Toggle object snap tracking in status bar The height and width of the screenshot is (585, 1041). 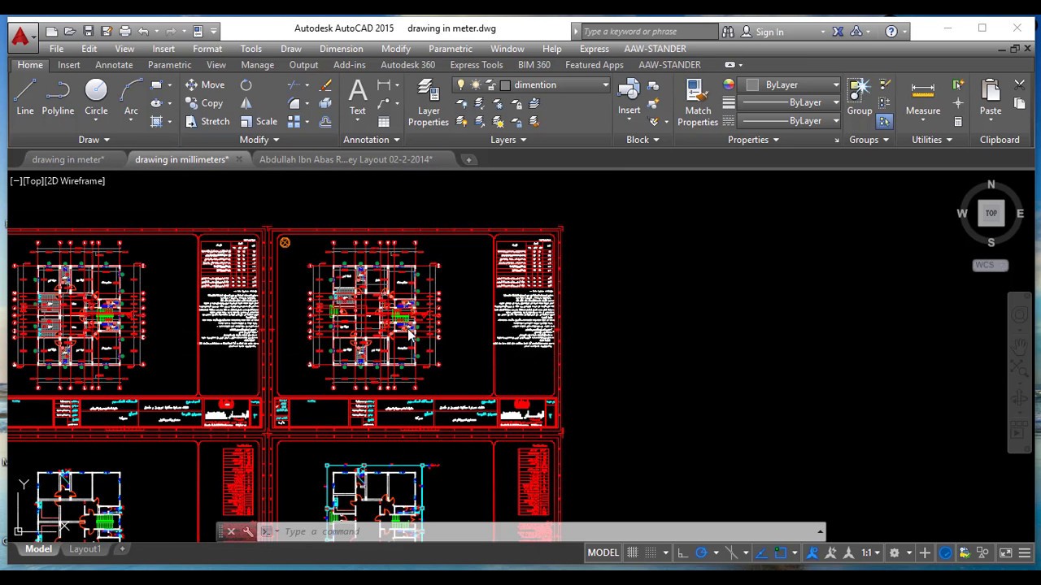pos(761,552)
